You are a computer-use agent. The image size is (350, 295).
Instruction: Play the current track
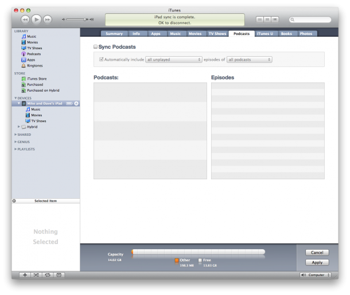tap(36, 19)
